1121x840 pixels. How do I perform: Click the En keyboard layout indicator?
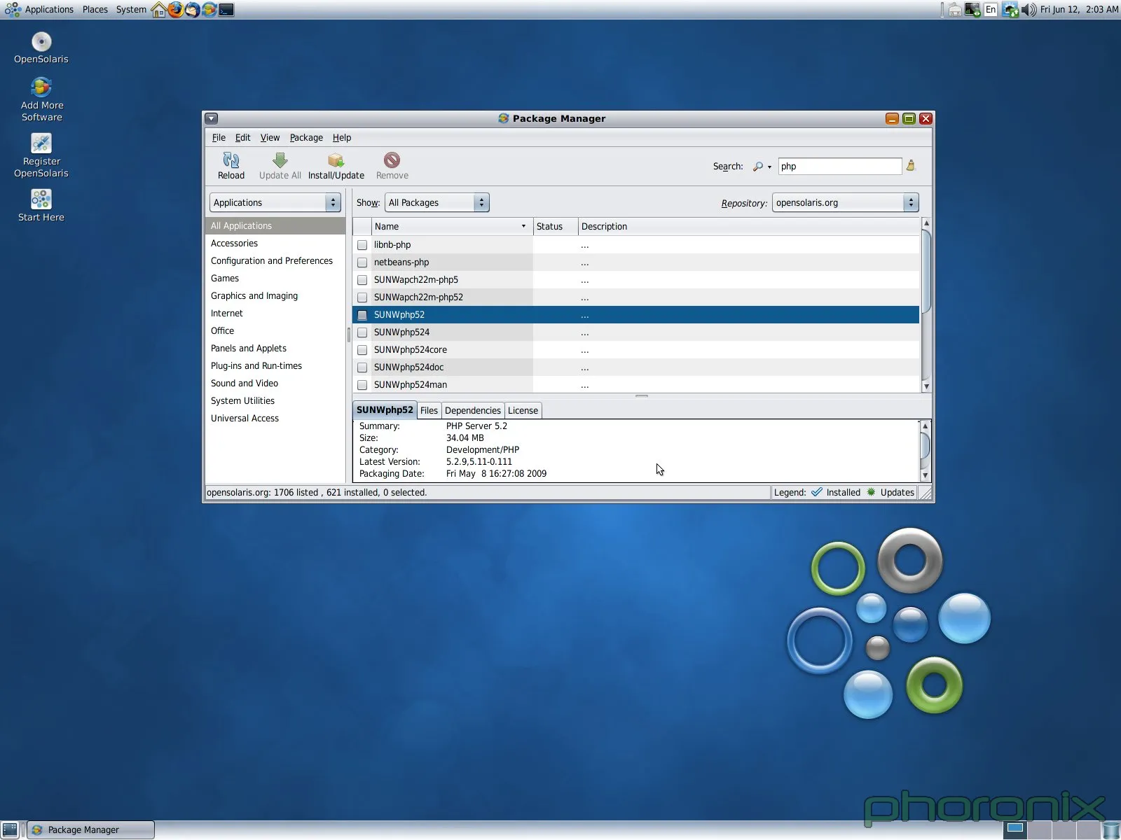coord(991,10)
